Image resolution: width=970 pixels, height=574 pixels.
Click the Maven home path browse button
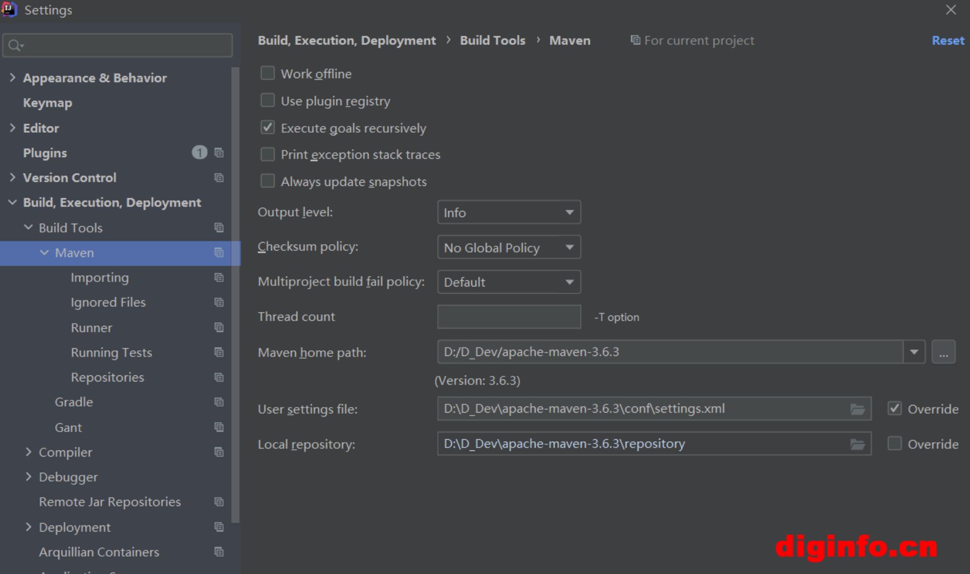943,352
